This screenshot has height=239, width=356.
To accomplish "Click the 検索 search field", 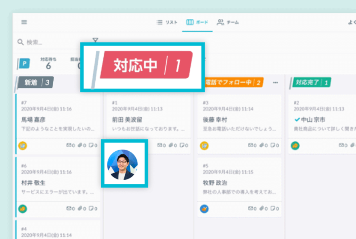I will pyautogui.click(x=52, y=42).
